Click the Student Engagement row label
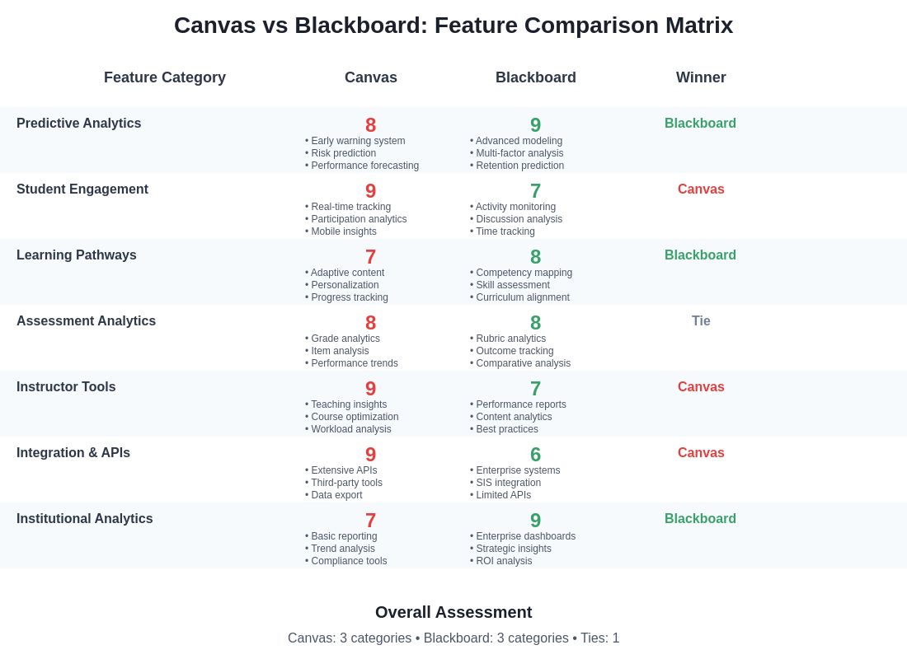The height and width of the screenshot is (659, 907). point(82,189)
